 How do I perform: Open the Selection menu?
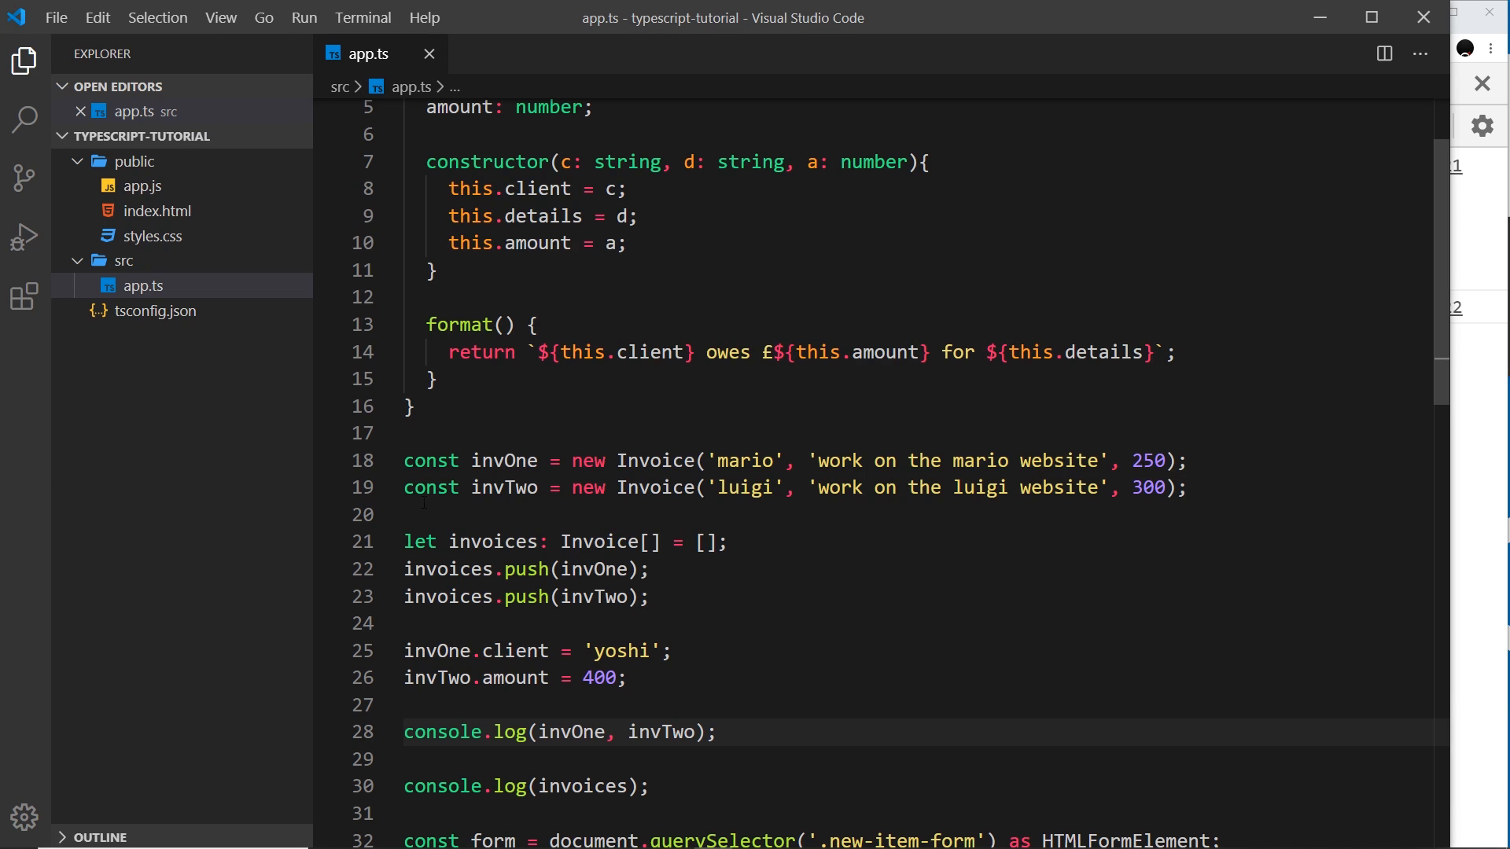click(x=157, y=17)
